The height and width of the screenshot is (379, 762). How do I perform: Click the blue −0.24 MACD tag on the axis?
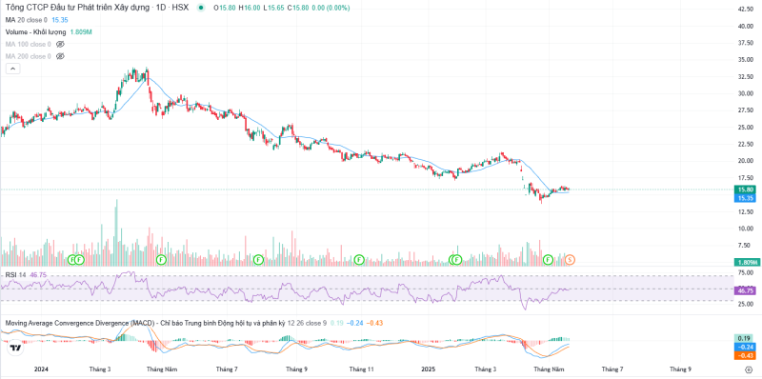745,348
